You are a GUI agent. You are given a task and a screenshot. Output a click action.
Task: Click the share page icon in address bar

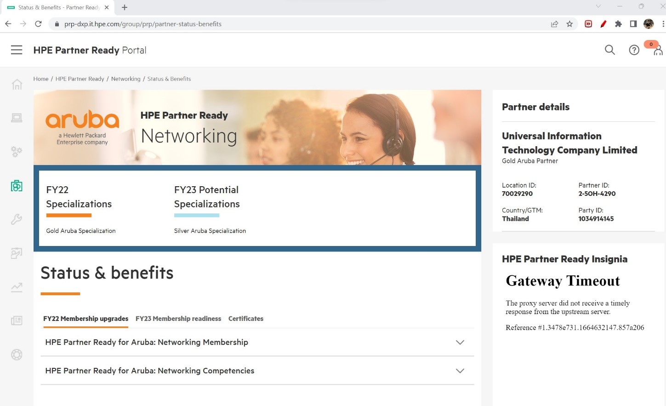tap(554, 24)
